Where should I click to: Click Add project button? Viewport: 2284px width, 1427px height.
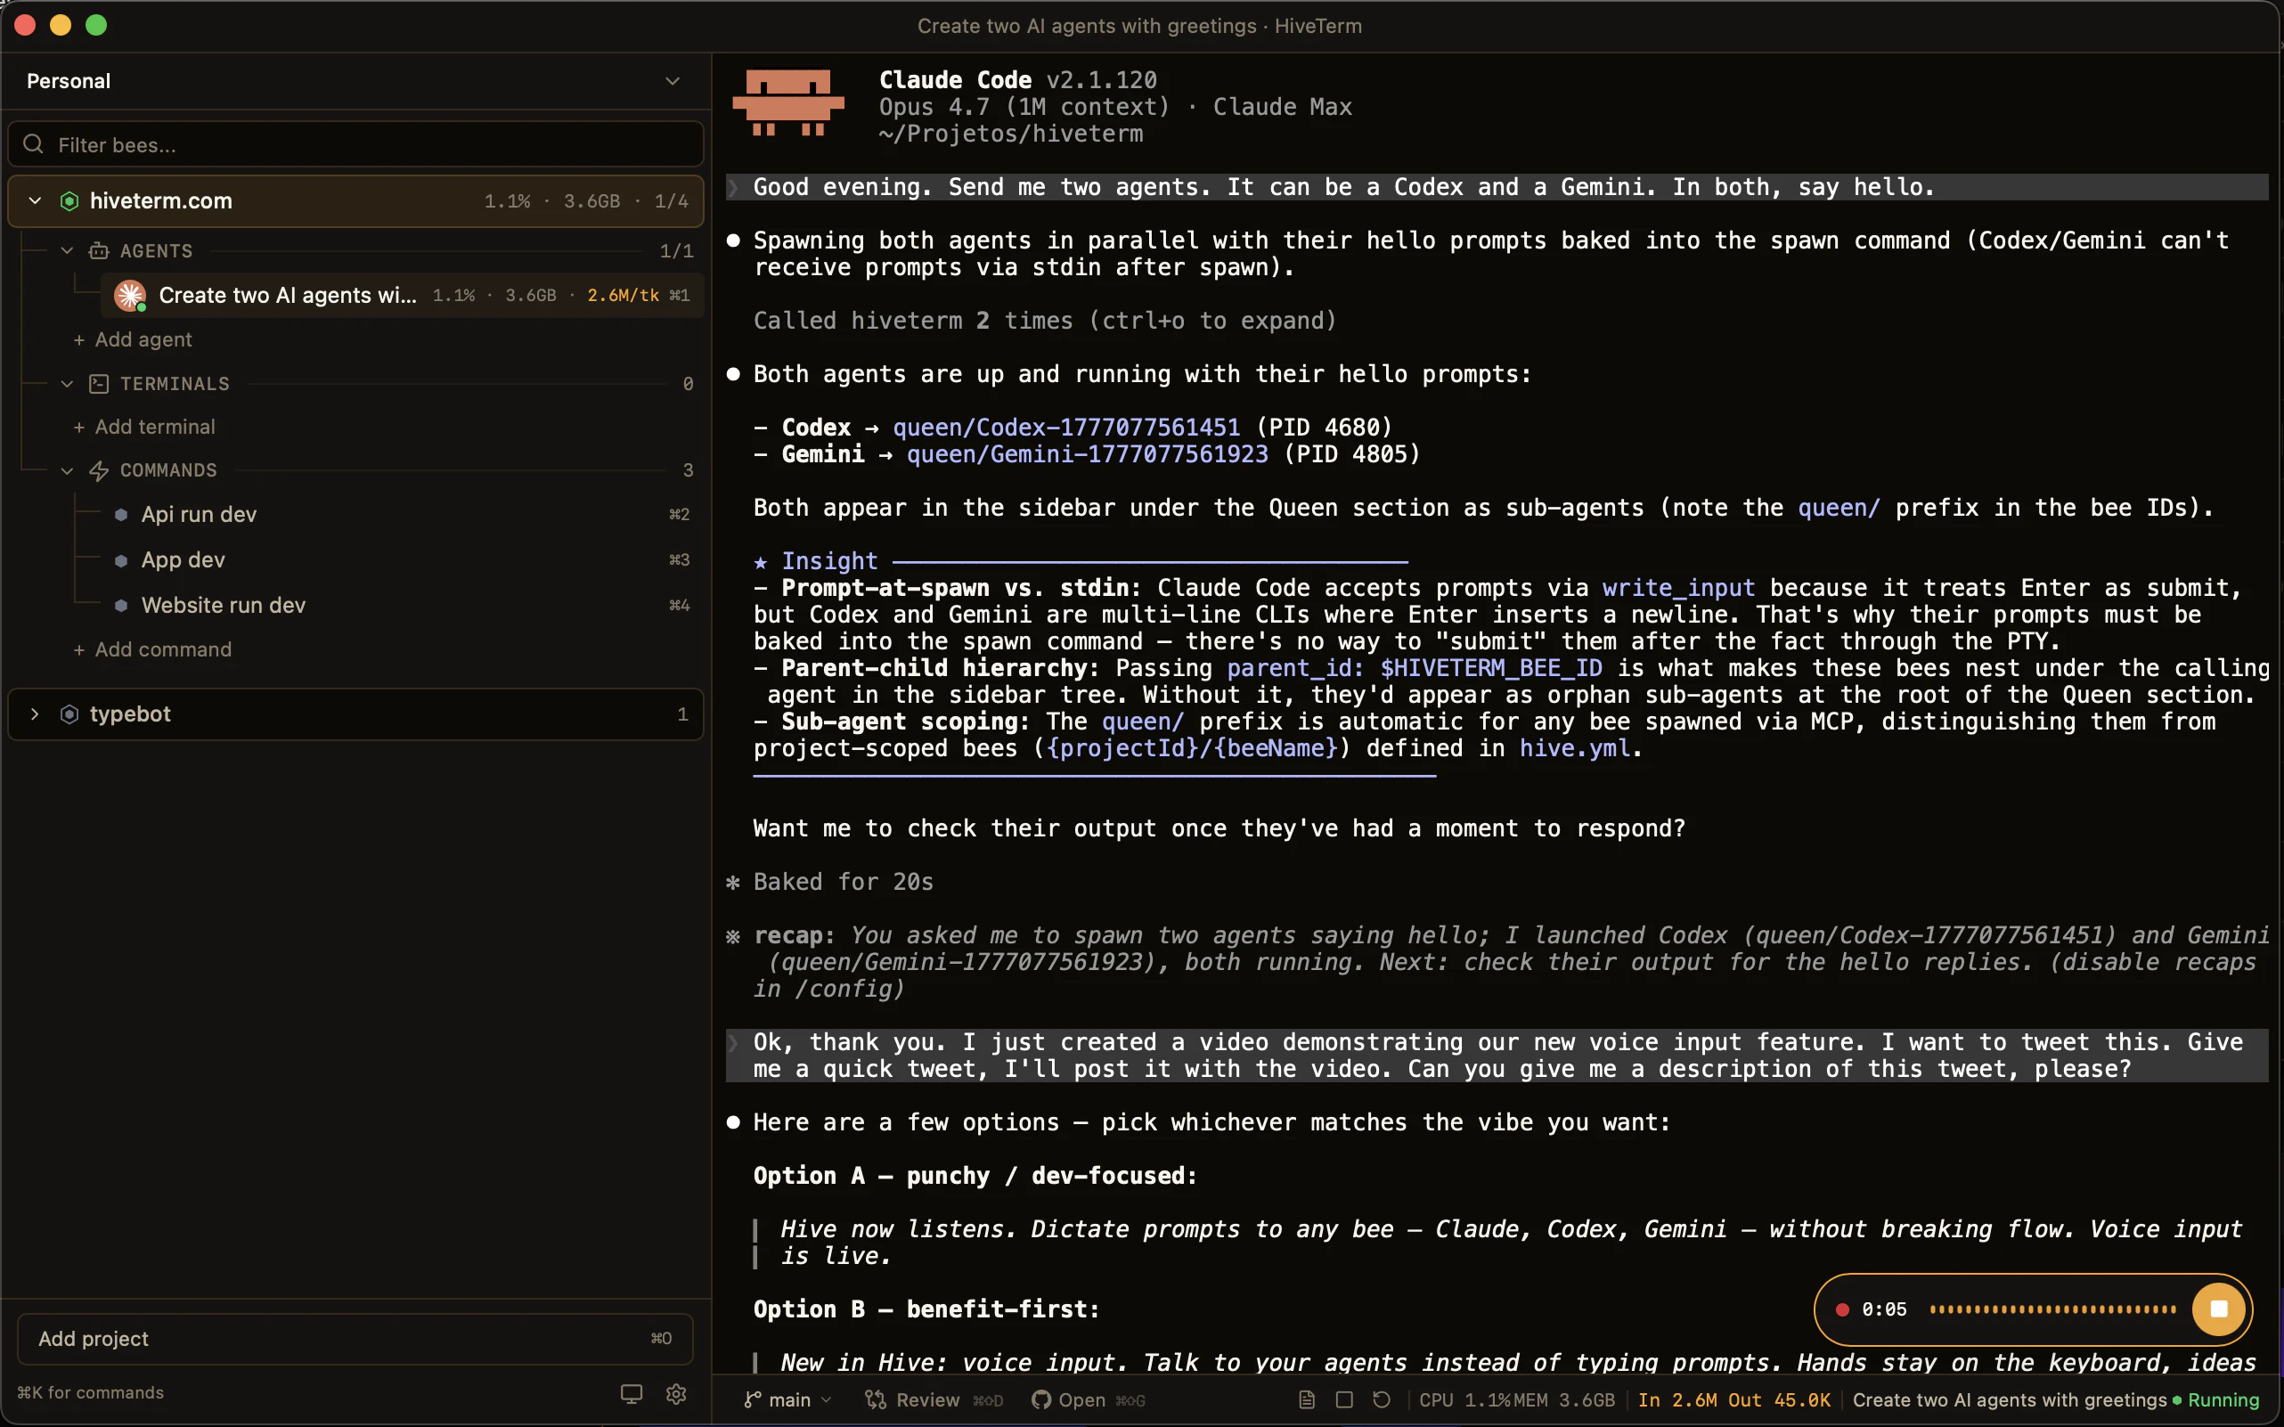pos(355,1338)
